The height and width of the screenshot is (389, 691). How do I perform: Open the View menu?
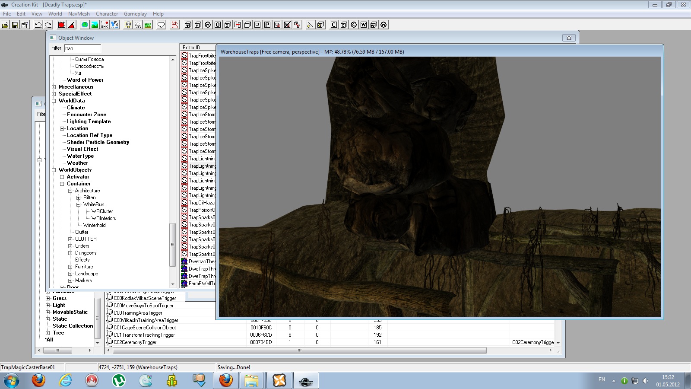(x=37, y=14)
